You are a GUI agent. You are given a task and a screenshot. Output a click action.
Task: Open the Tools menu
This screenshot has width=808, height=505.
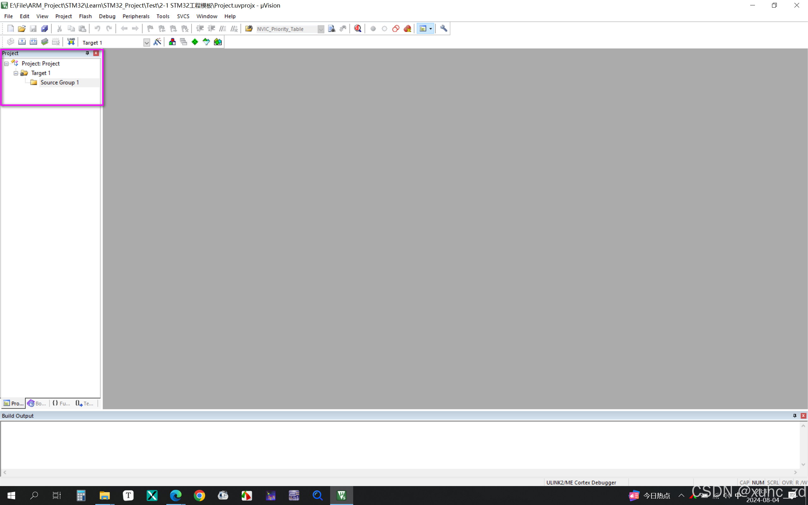163,16
